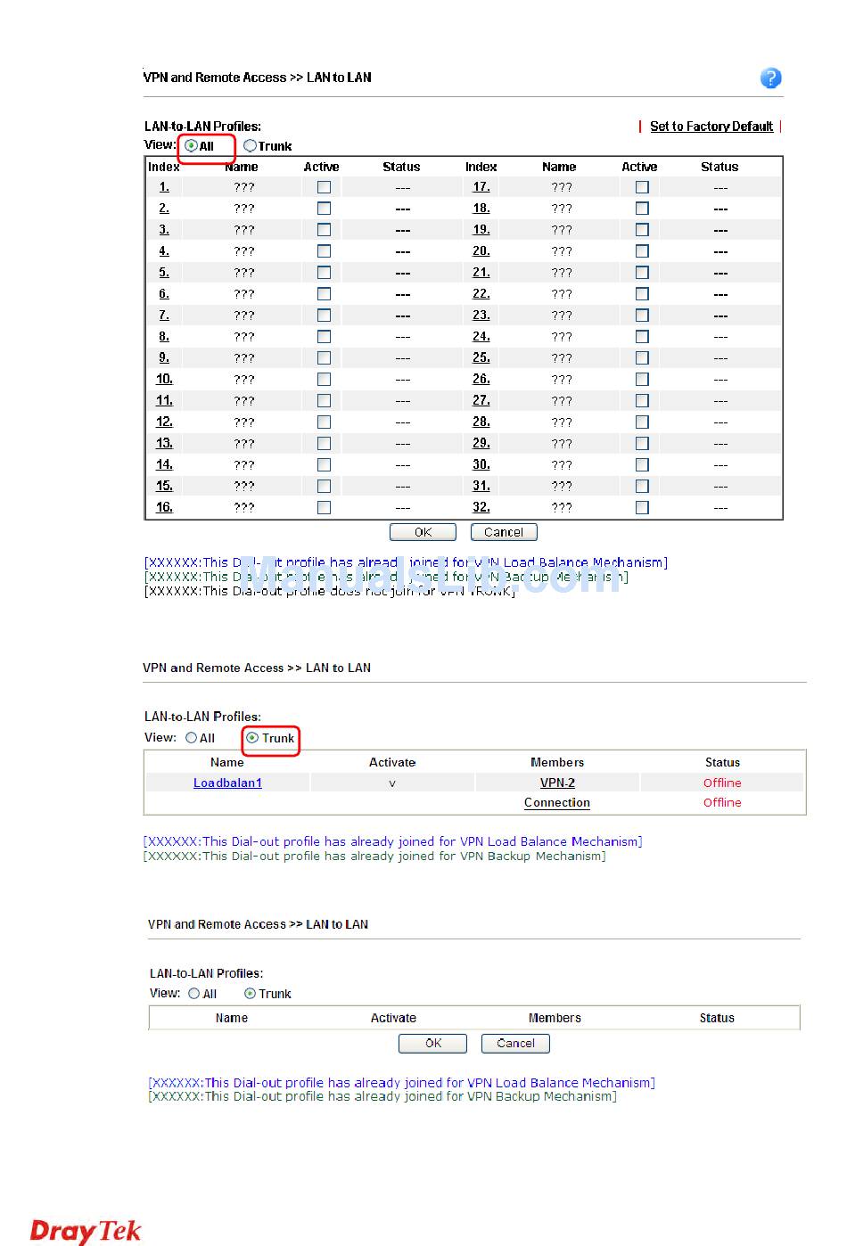Open profile index 27 link
This screenshot has height=1246, width=847.
[x=481, y=400]
